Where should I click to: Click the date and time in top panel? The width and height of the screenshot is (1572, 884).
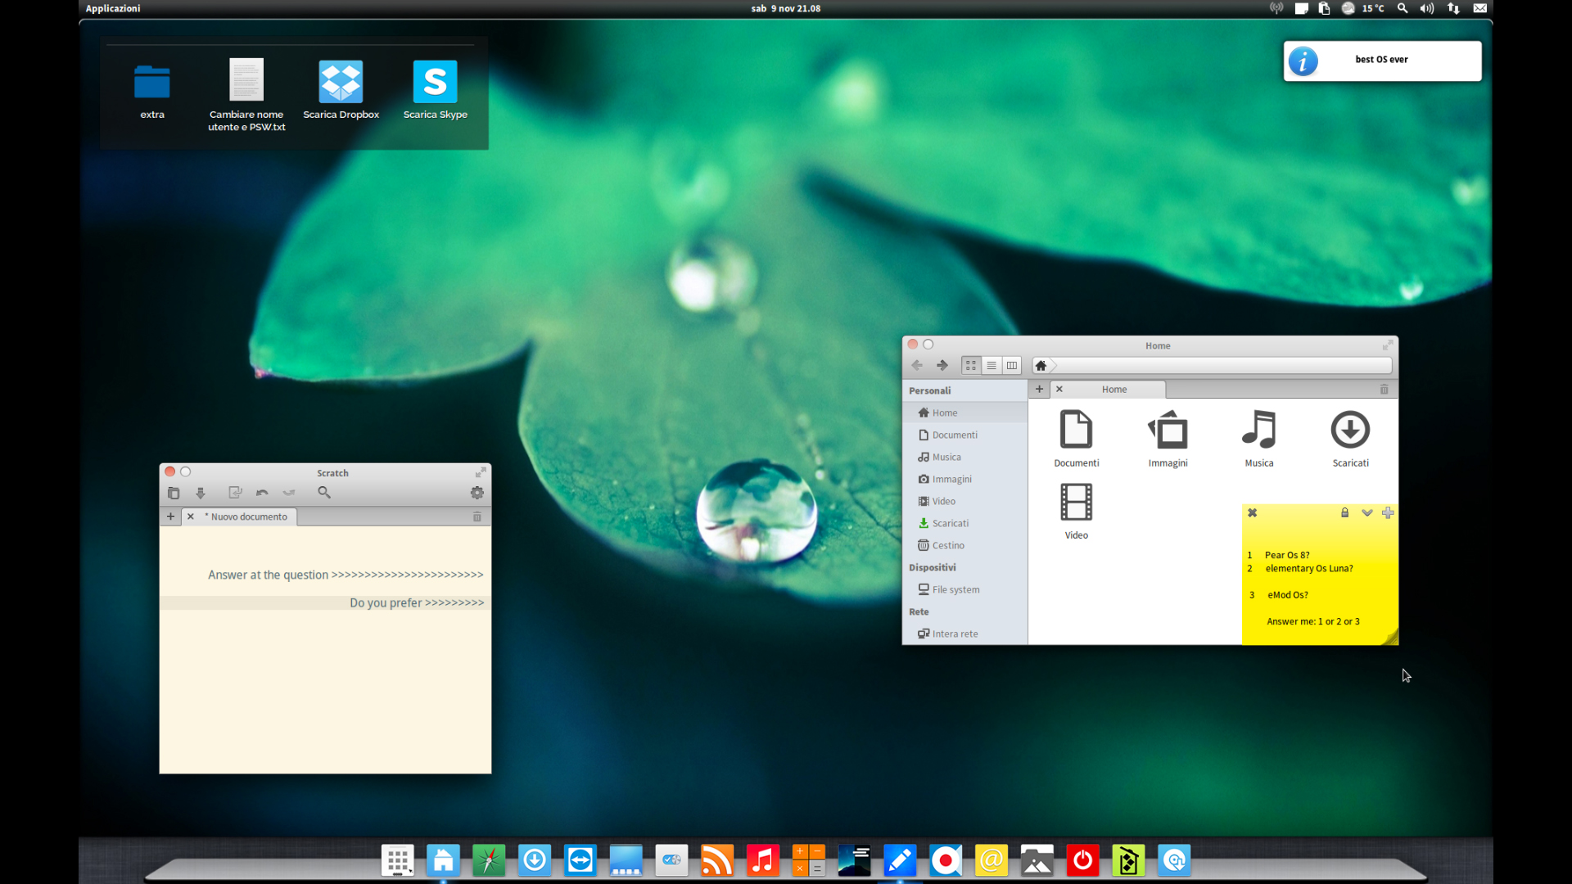786,8
